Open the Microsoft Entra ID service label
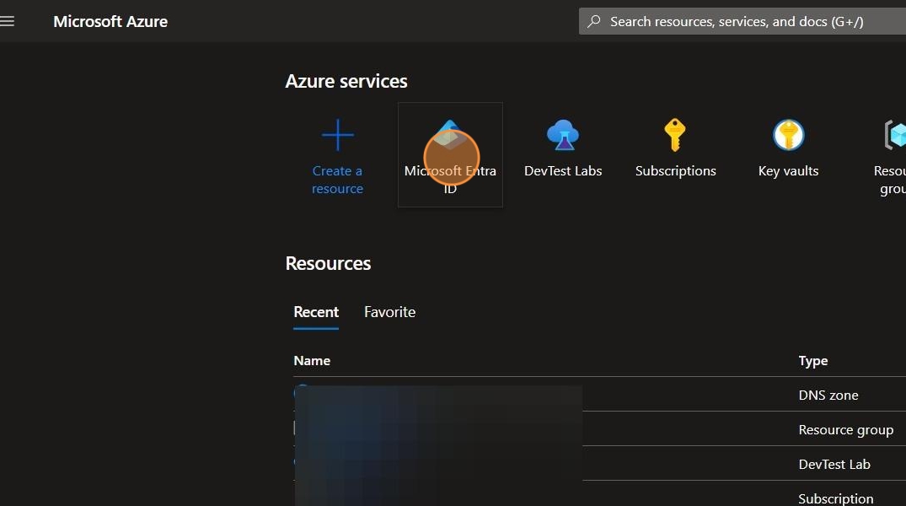906x506 pixels. pyautogui.click(x=450, y=180)
